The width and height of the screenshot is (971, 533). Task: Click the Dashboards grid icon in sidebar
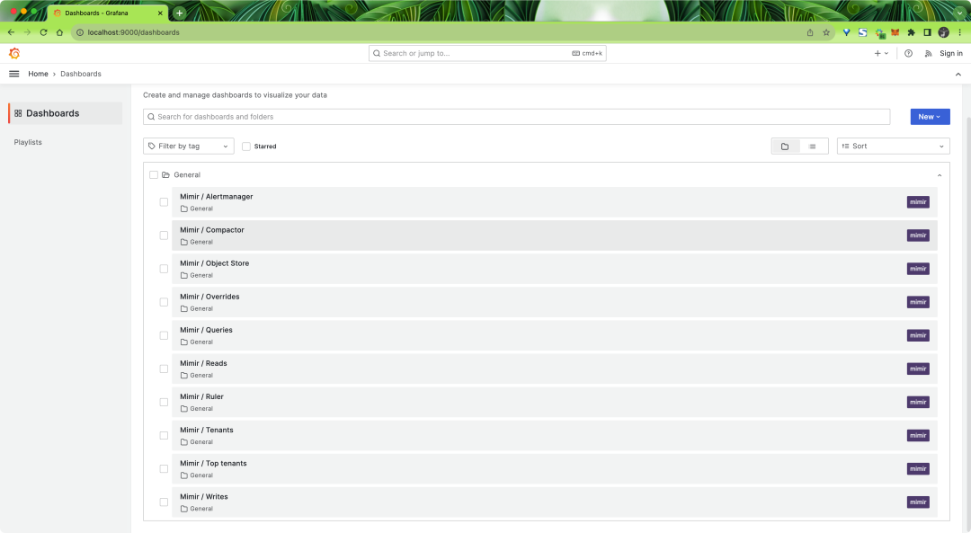tap(18, 113)
